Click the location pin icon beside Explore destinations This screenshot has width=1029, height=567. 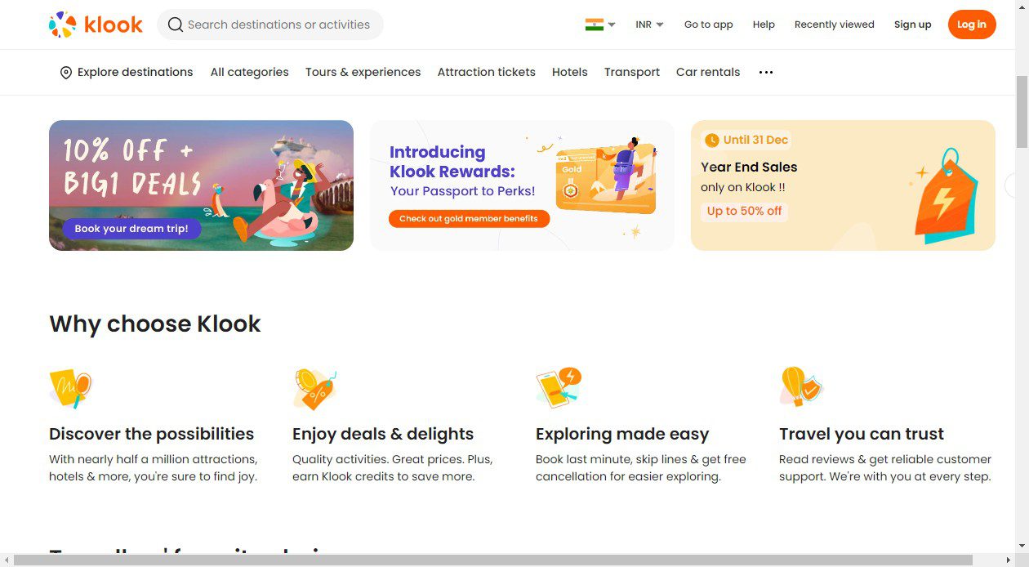pos(66,73)
